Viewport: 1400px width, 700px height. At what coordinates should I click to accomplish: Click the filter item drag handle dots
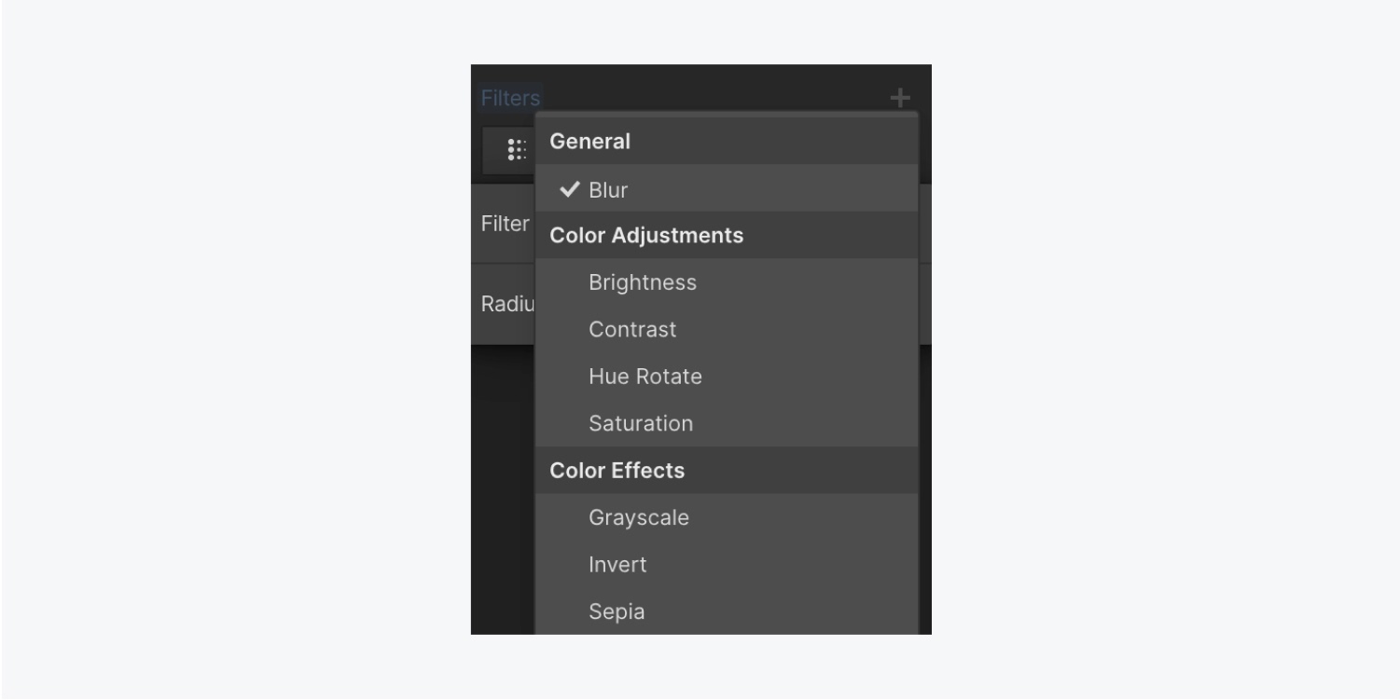516,150
